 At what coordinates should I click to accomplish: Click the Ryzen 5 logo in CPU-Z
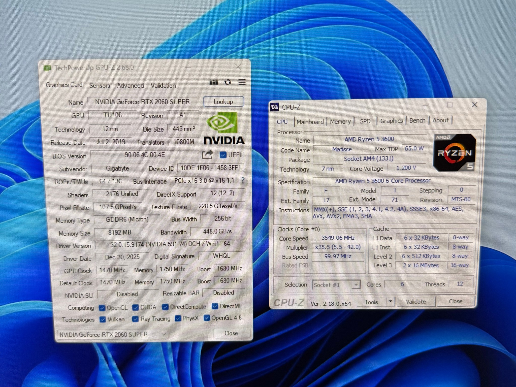[454, 152]
